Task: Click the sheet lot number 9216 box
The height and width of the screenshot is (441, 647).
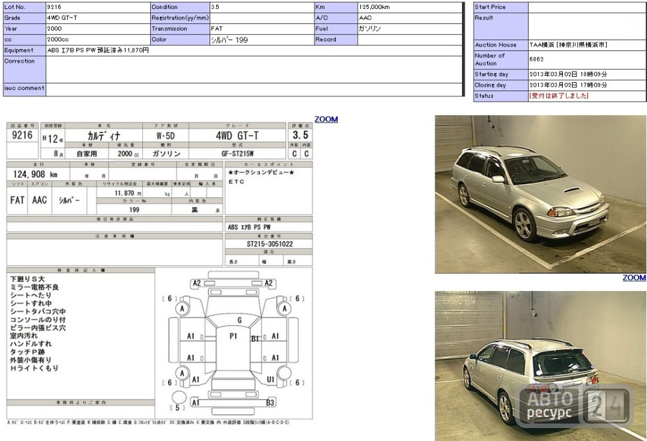Action: tap(22, 135)
